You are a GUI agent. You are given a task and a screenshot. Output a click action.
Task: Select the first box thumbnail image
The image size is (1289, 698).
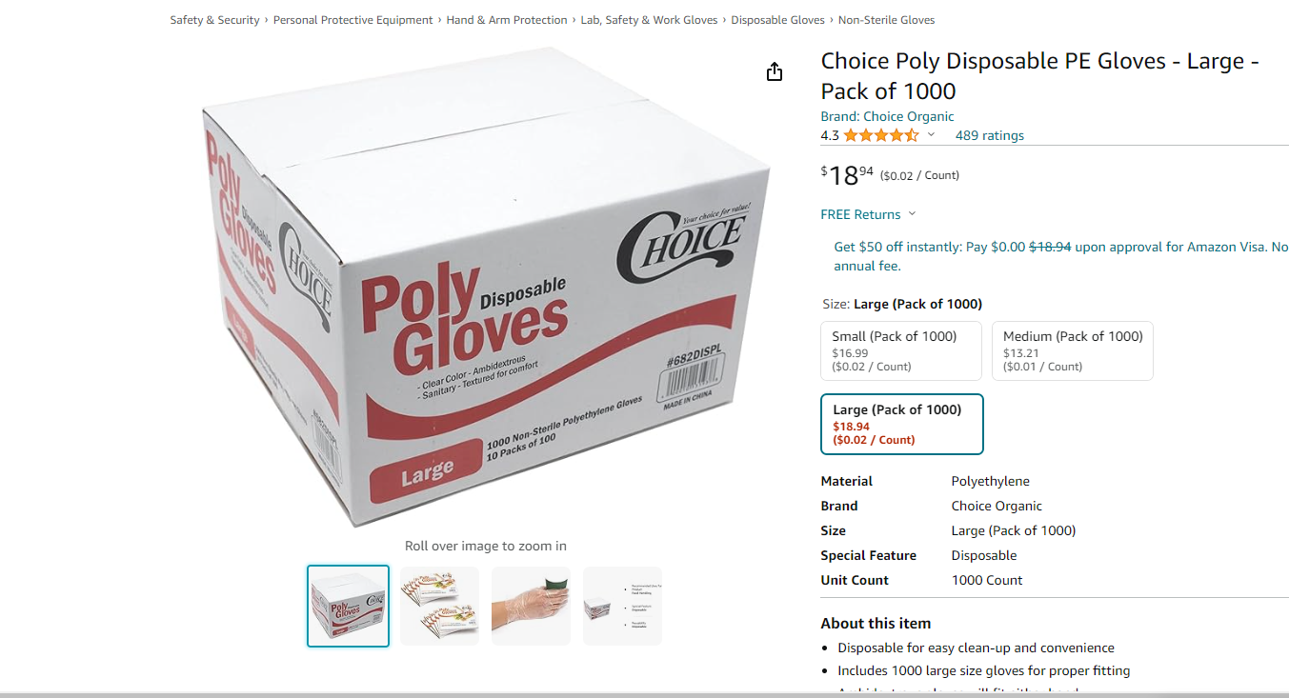tap(348, 606)
